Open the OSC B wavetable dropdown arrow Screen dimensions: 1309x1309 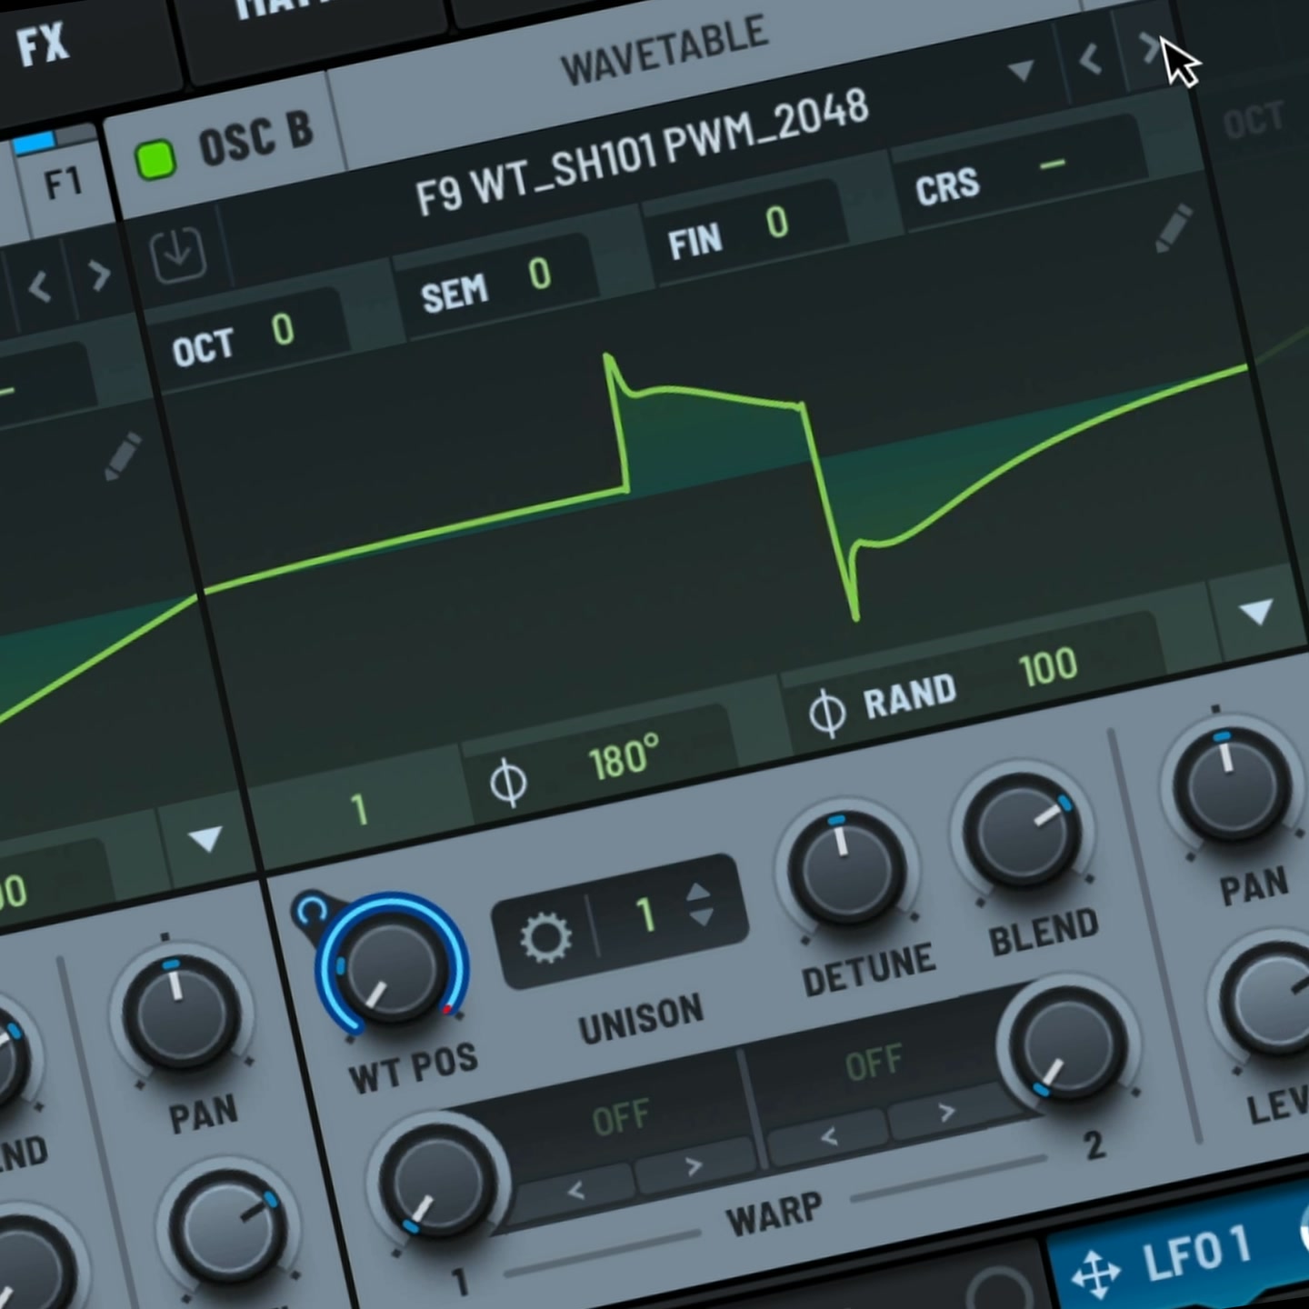[x=1021, y=70]
